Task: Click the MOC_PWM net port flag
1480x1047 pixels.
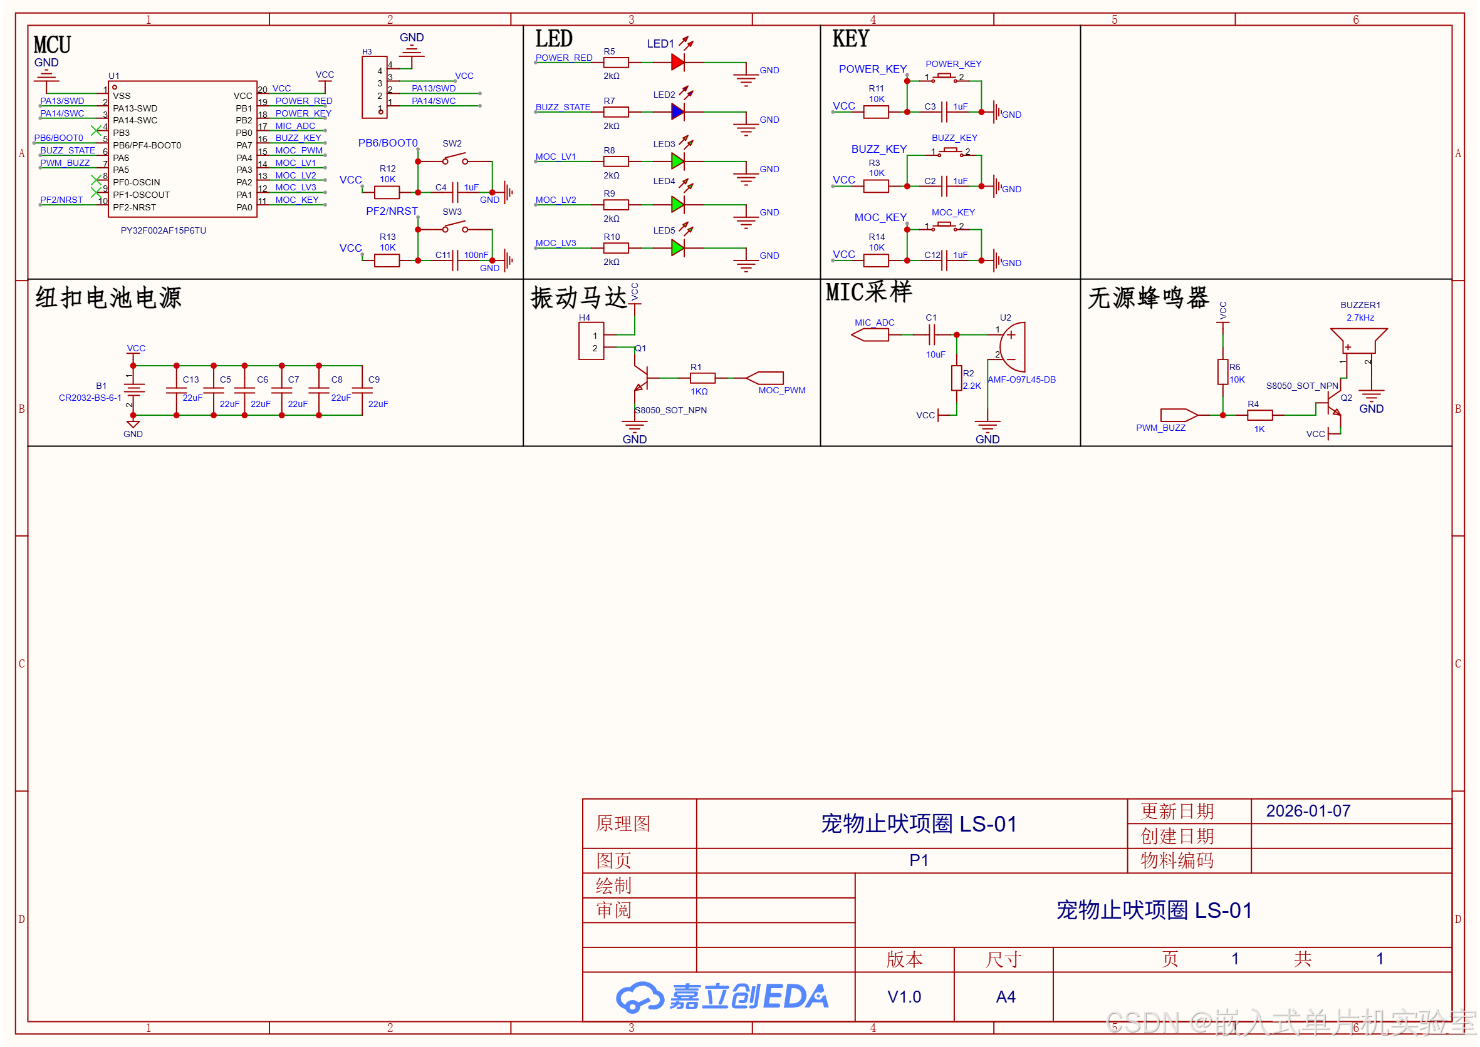Action: pyautogui.click(x=765, y=378)
